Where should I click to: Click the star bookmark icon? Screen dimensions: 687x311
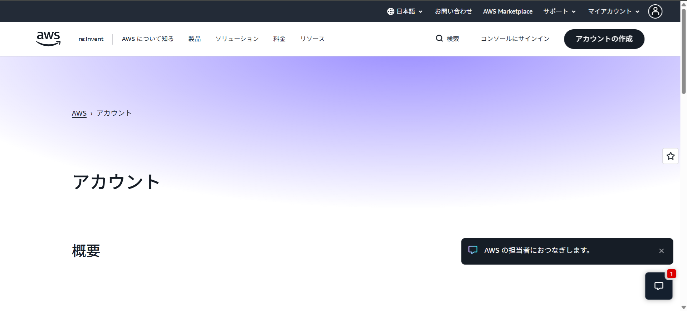[670, 156]
